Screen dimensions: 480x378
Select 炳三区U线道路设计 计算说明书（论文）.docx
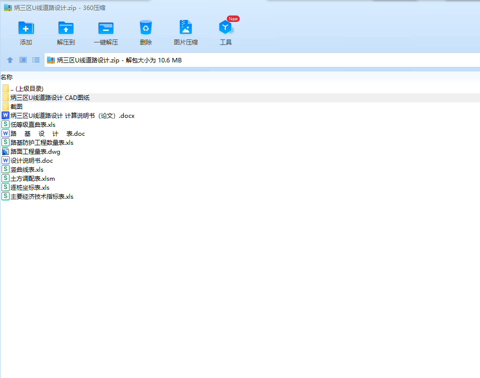click(72, 116)
